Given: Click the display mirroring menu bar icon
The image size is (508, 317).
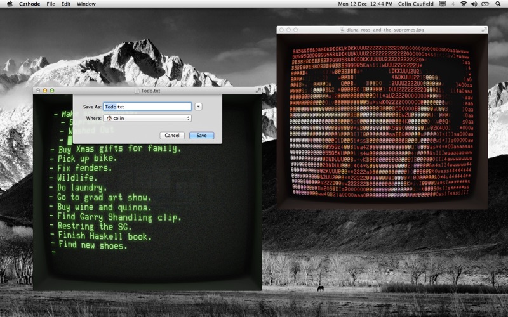Looking at the screenshot, I should point(442,4).
